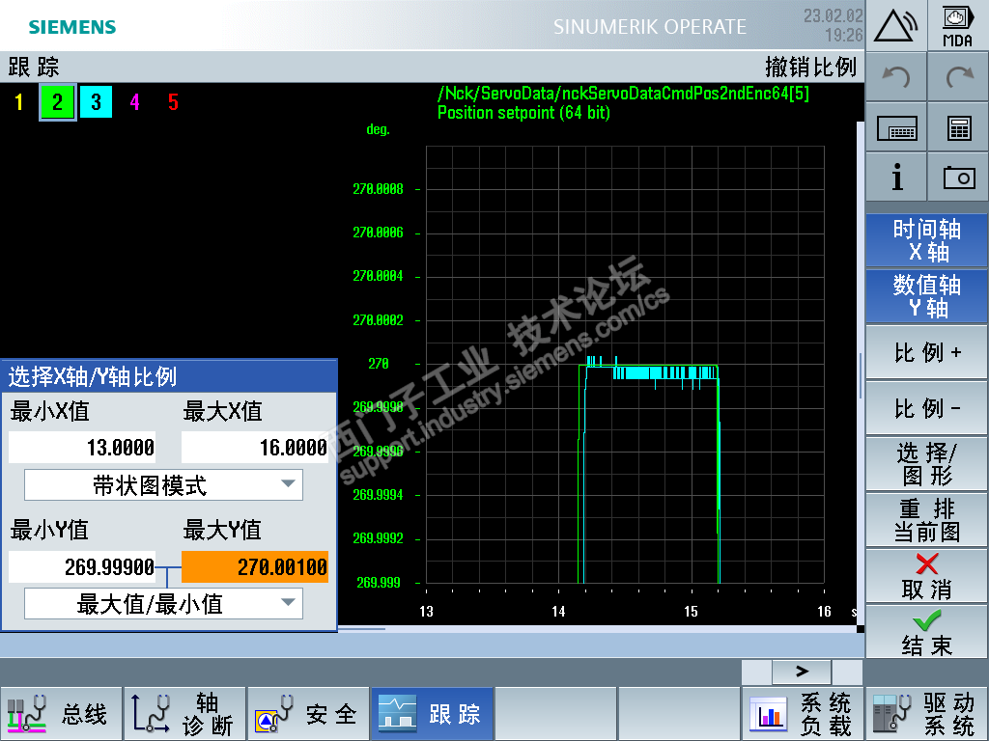Click the 选择/图形 softkey

click(x=926, y=464)
